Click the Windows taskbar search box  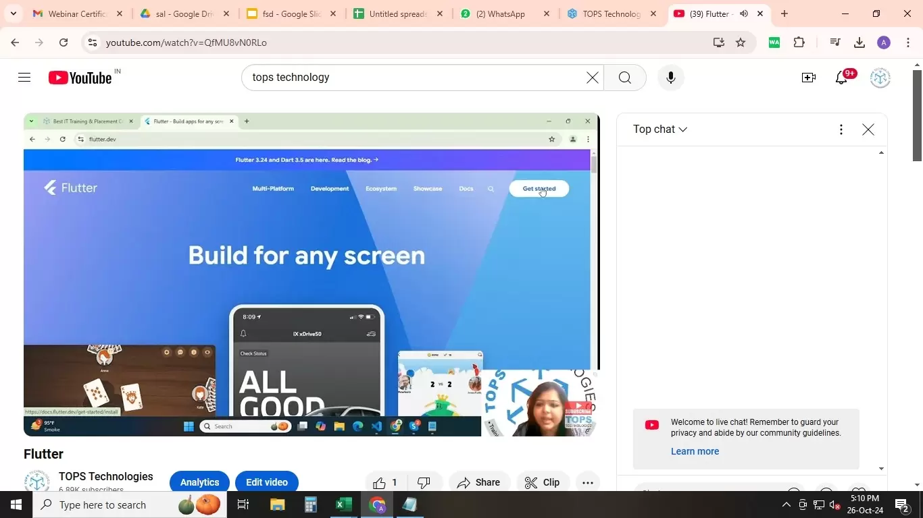pyautogui.click(x=130, y=505)
